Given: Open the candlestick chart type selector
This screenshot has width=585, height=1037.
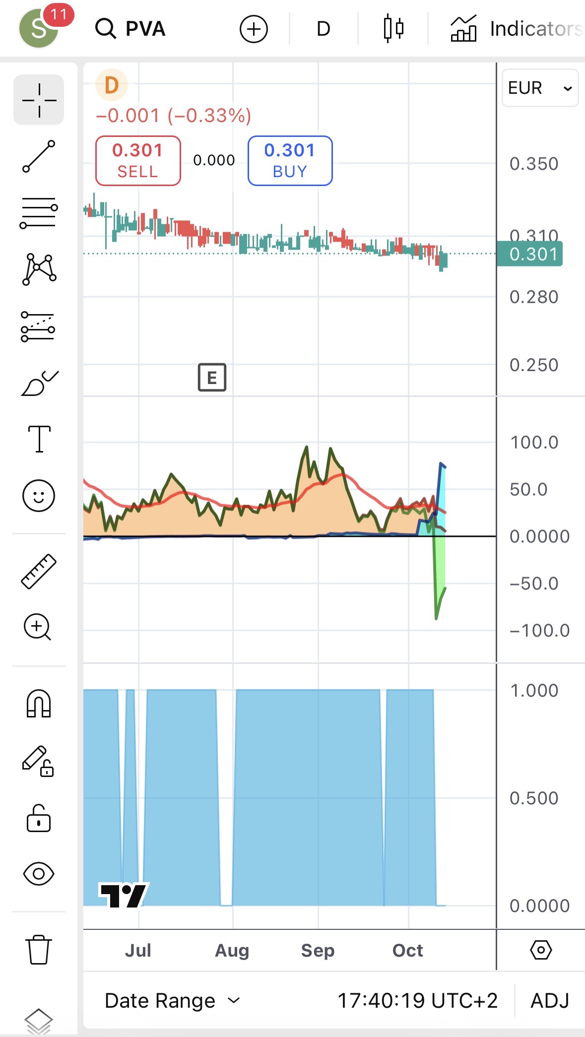Looking at the screenshot, I should pyautogui.click(x=393, y=29).
